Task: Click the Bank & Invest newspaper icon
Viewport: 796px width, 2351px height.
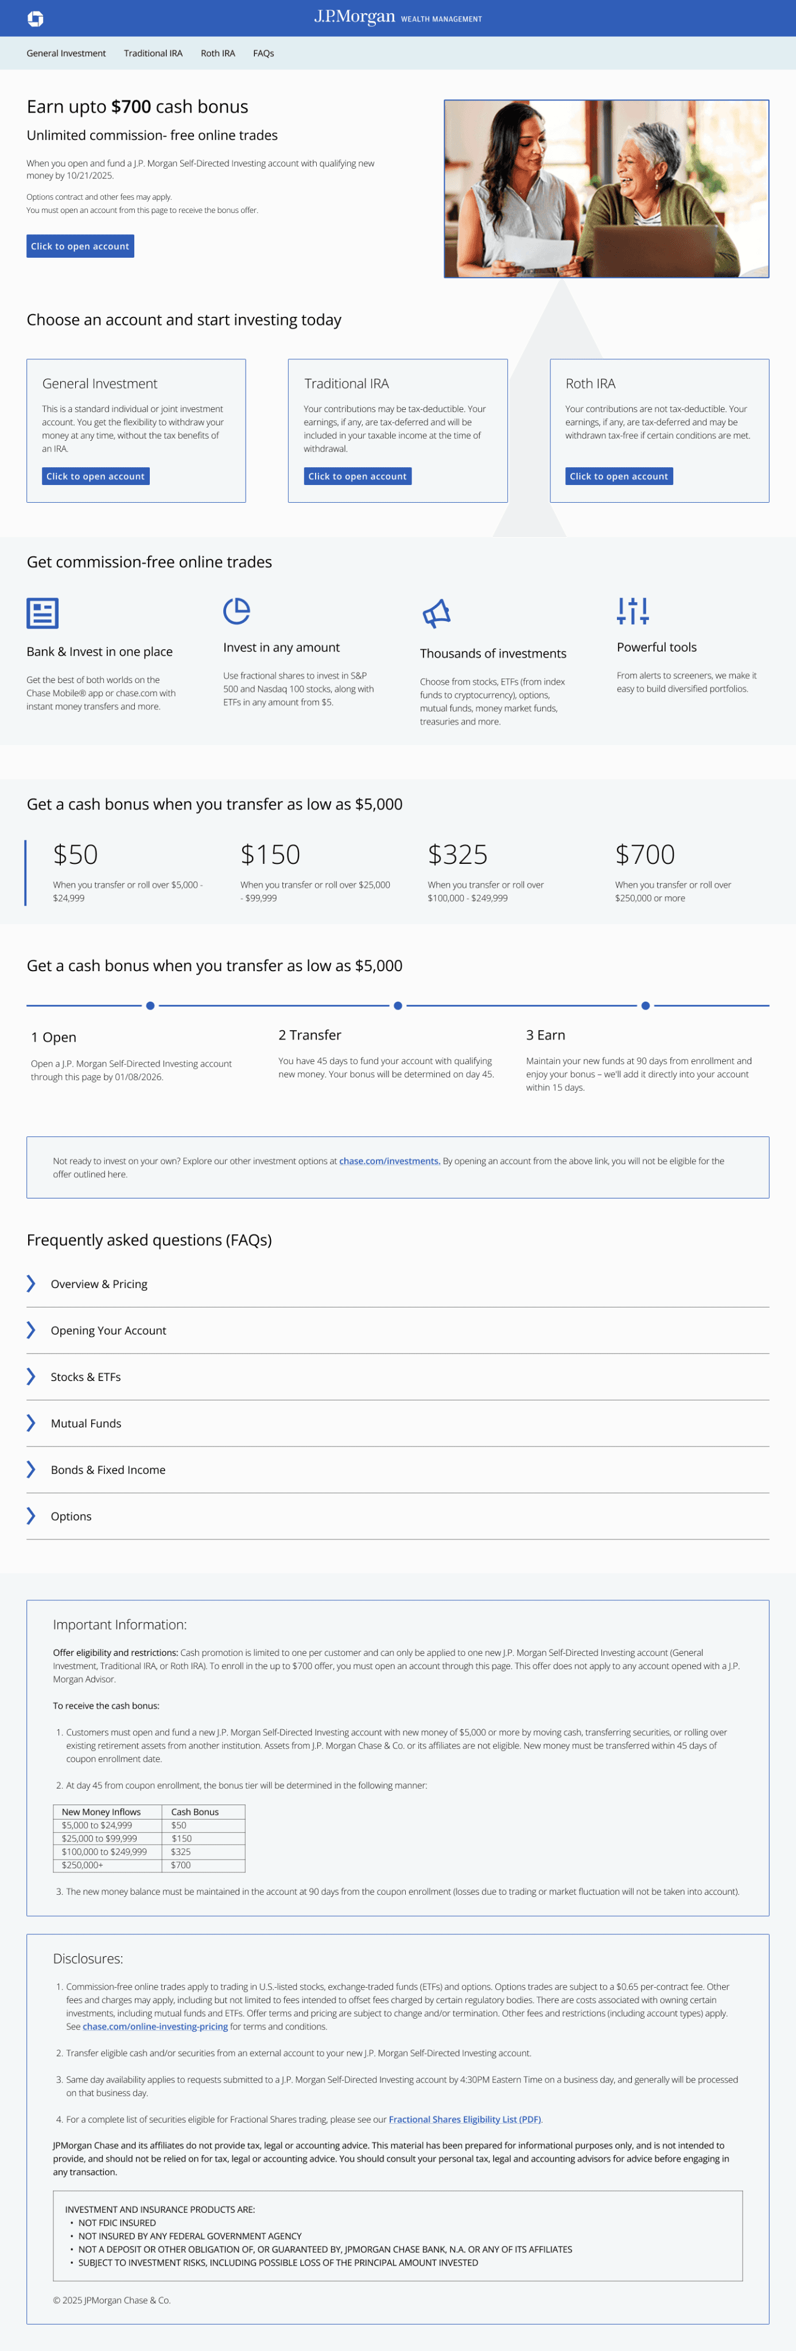Action: (x=43, y=614)
